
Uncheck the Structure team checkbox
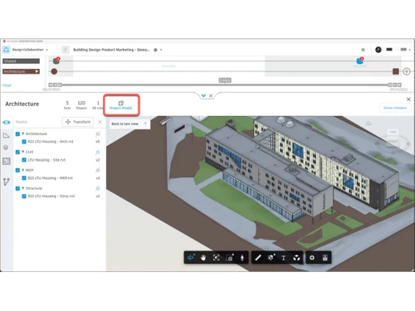pos(17,188)
